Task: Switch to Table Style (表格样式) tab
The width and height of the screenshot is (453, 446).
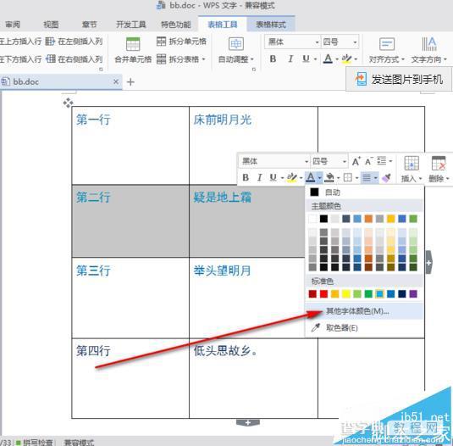Action: pyautogui.click(x=271, y=25)
